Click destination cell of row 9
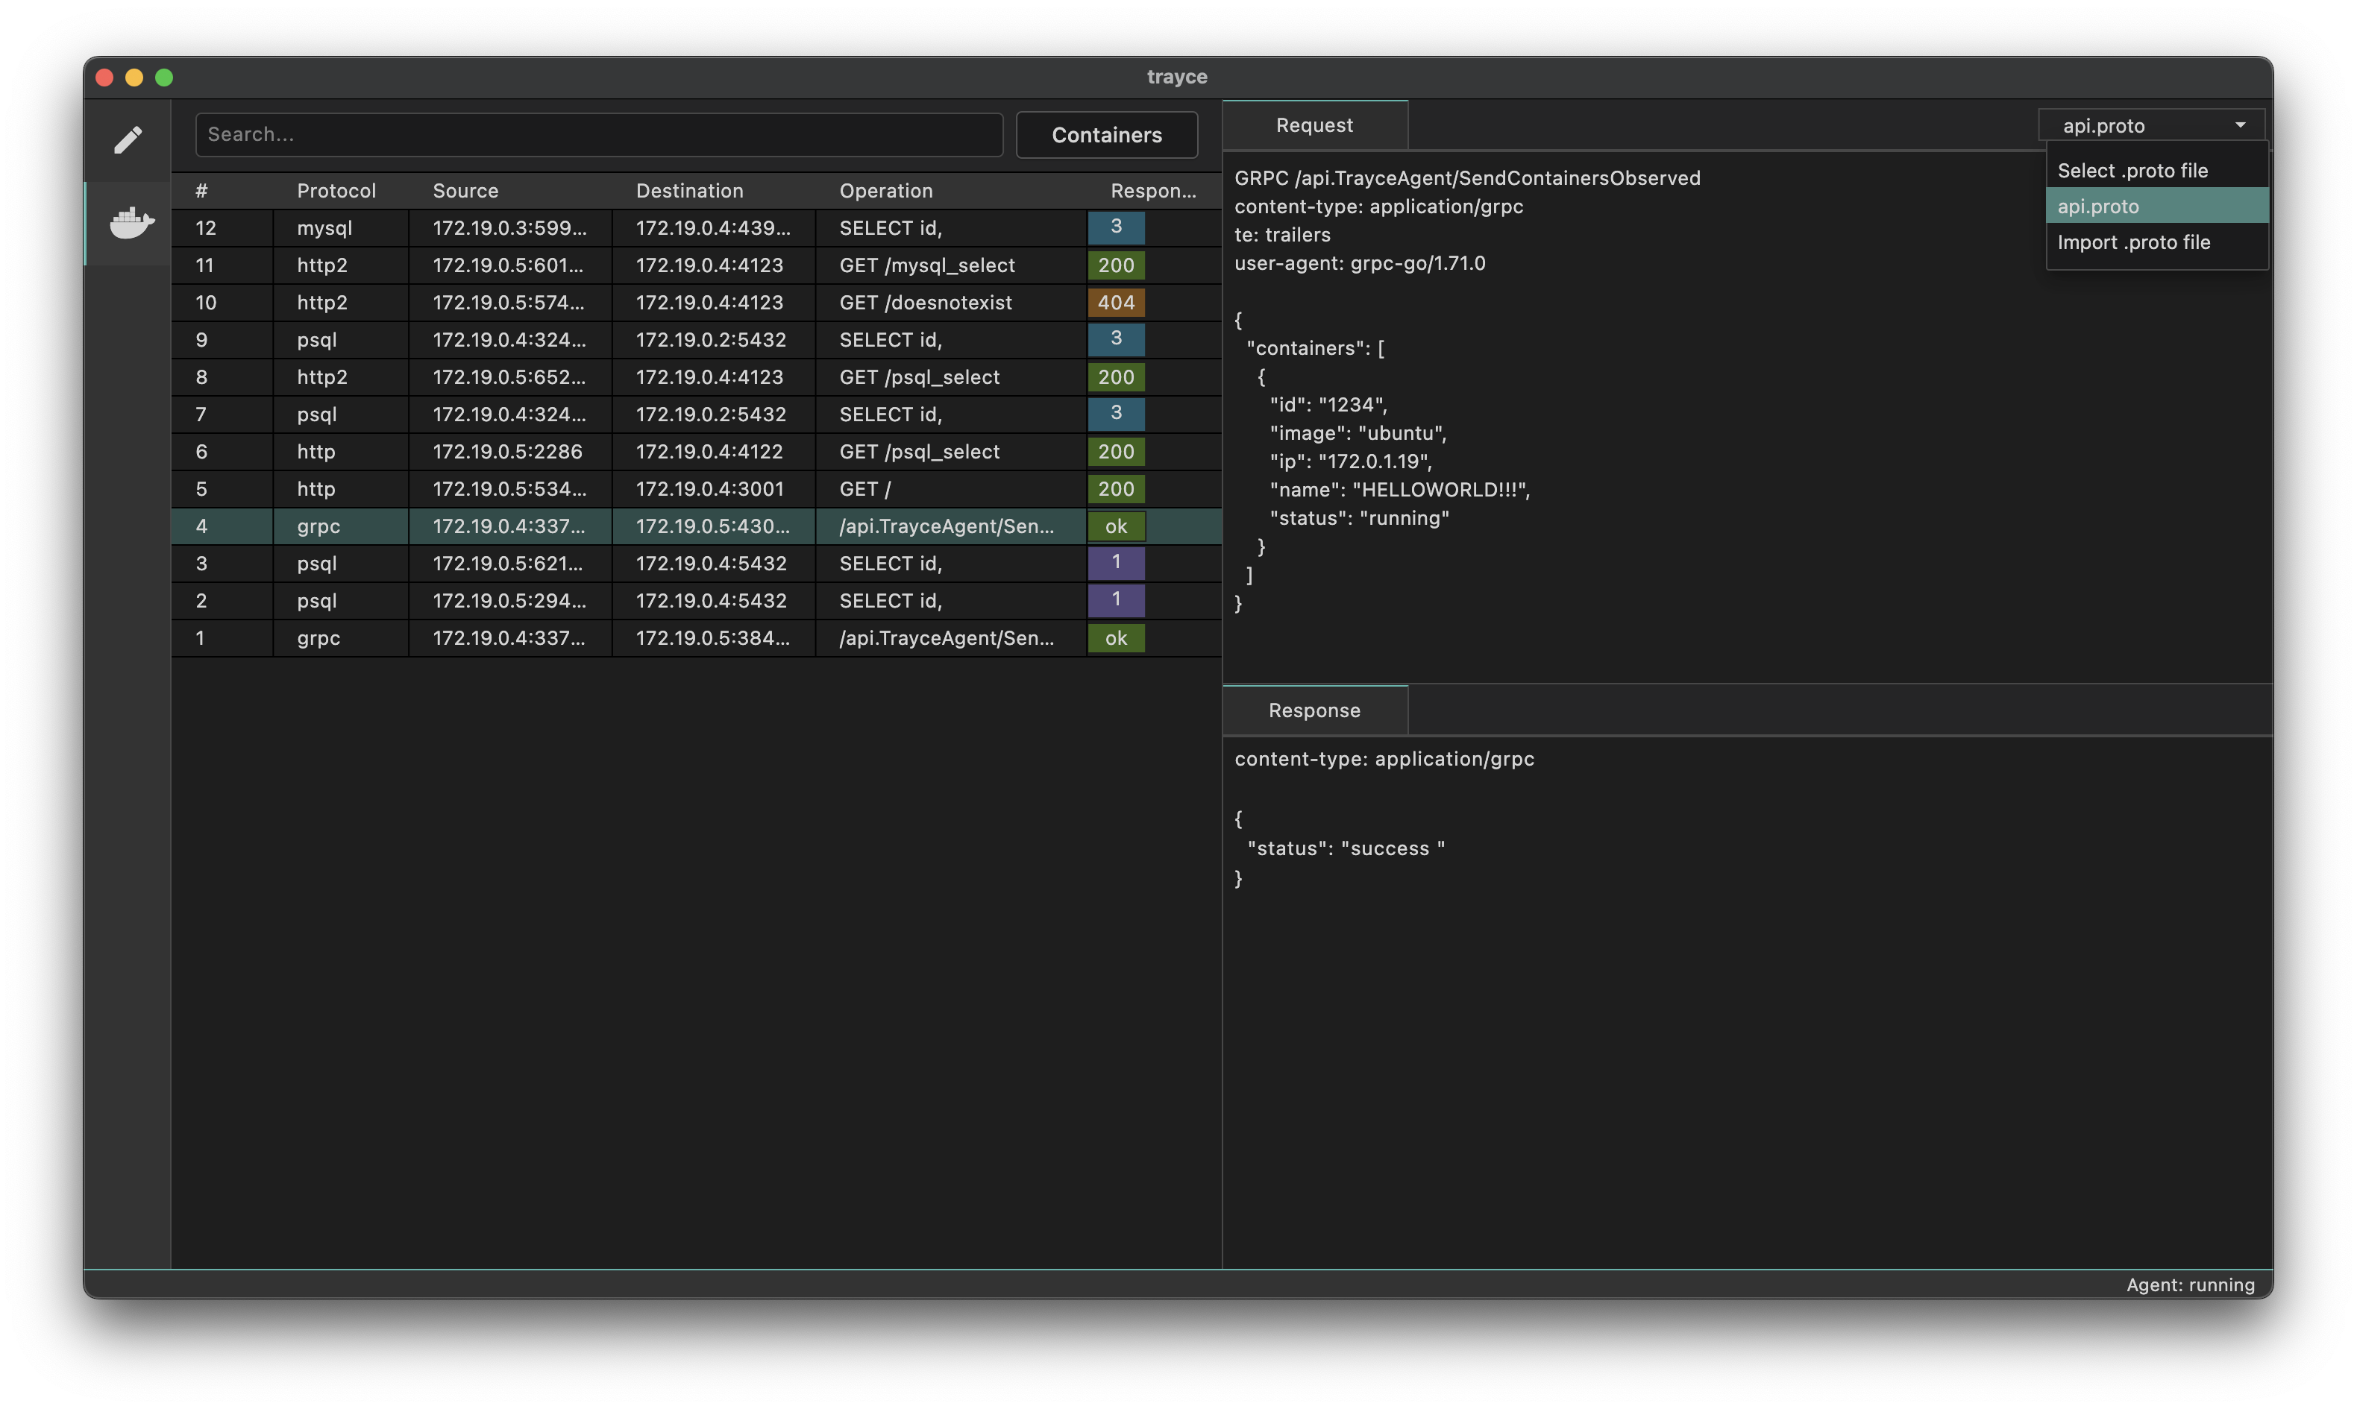Image resolution: width=2357 pixels, height=1409 pixels. coord(713,340)
